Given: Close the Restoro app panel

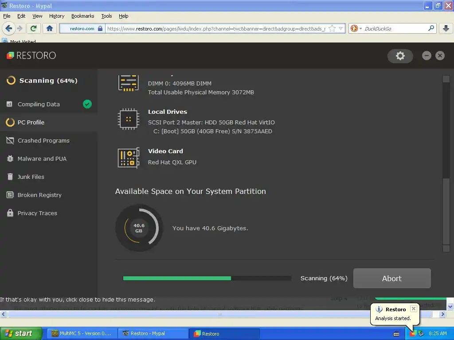Looking at the screenshot, I should point(440,55).
